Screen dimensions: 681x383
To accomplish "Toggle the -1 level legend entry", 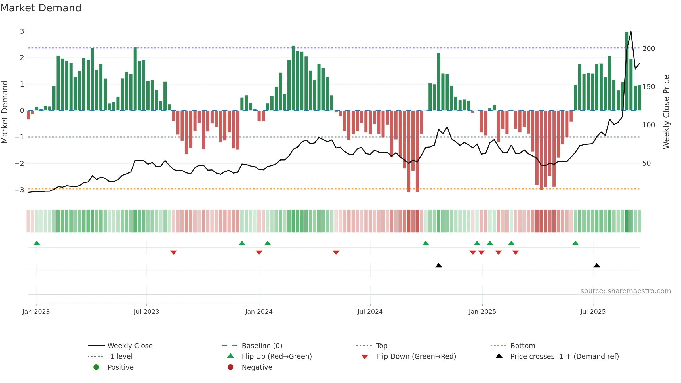I will [x=110, y=356].
